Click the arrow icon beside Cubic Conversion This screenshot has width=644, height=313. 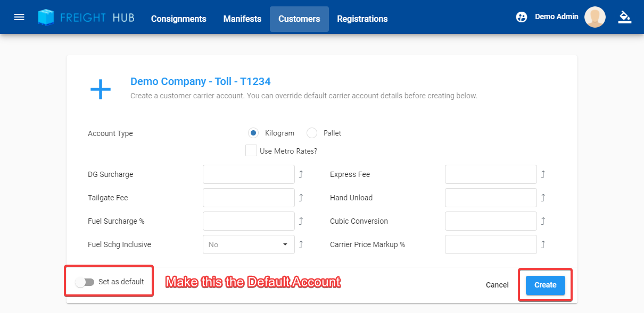click(543, 221)
